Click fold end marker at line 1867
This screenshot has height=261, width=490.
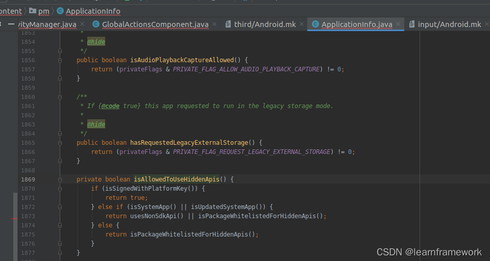coord(60,161)
